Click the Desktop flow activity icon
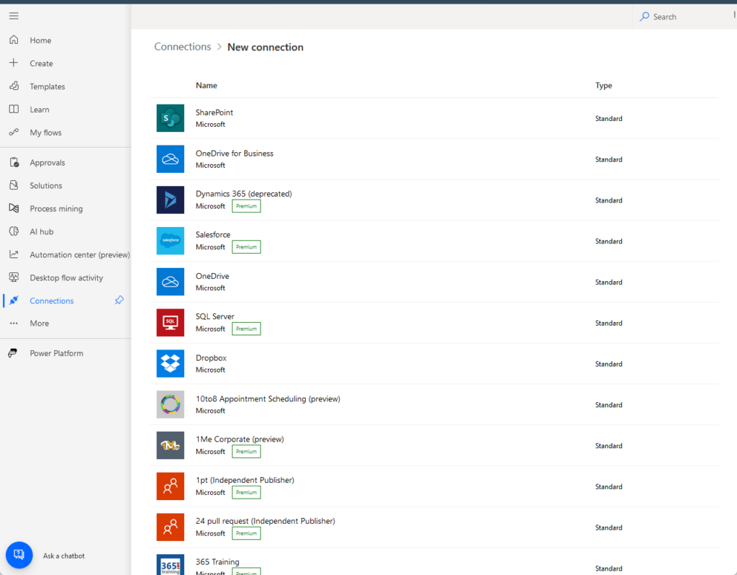737x575 pixels. pyautogui.click(x=14, y=277)
